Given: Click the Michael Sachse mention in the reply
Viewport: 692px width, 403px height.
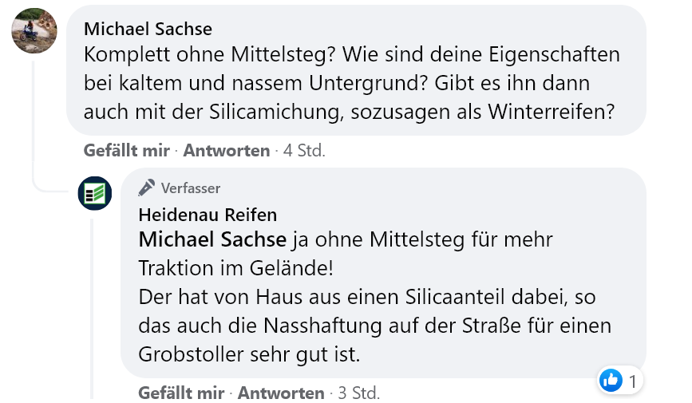Looking at the screenshot, I should coord(212,239).
